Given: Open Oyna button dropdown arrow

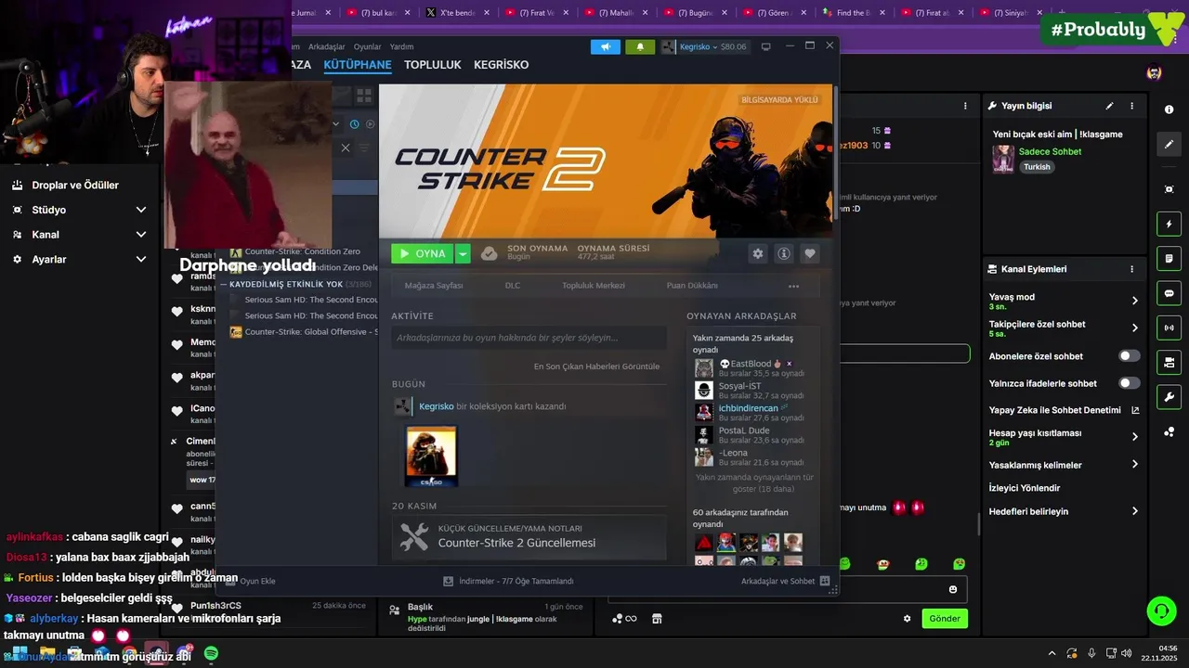Looking at the screenshot, I should 463,253.
